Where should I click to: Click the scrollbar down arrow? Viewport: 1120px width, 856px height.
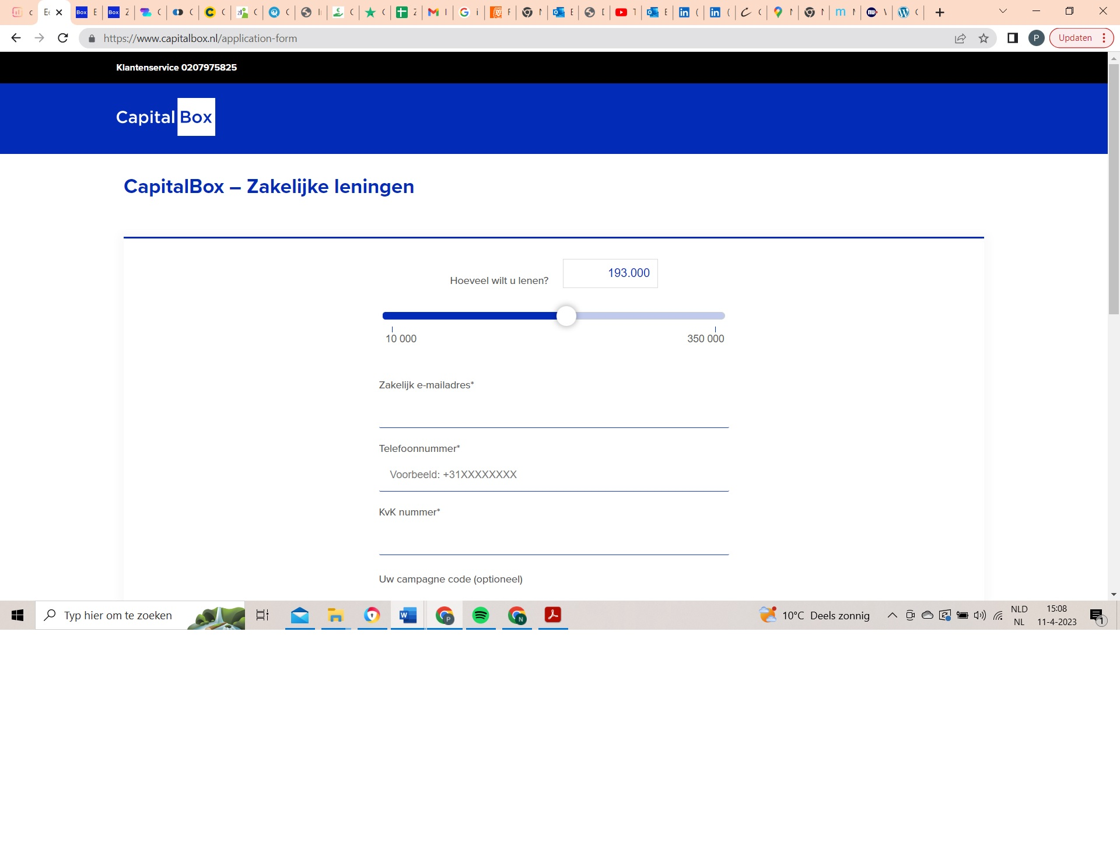[x=1114, y=595]
